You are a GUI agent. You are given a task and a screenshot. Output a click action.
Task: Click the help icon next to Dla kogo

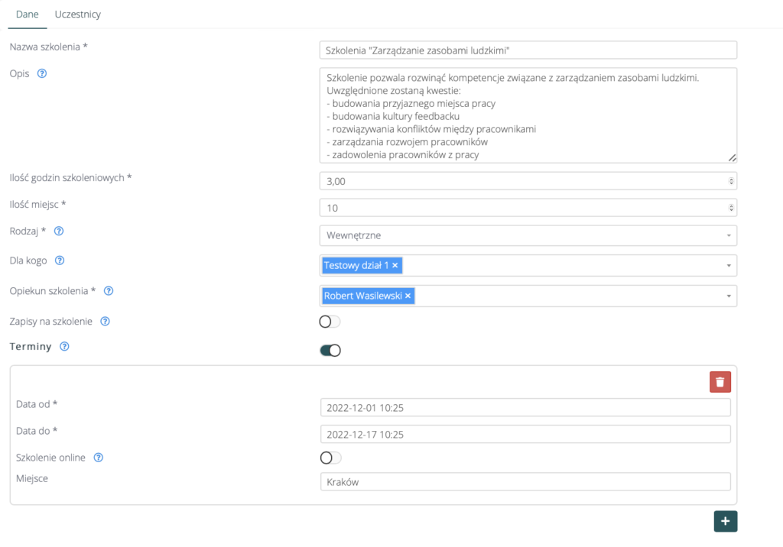click(x=60, y=261)
